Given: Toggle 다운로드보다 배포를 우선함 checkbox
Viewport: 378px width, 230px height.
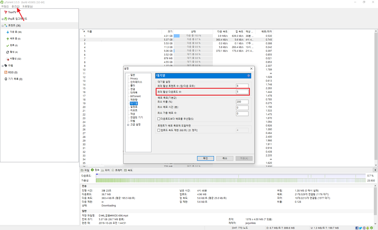Looking at the screenshot, I should pyautogui.click(x=159, y=119).
